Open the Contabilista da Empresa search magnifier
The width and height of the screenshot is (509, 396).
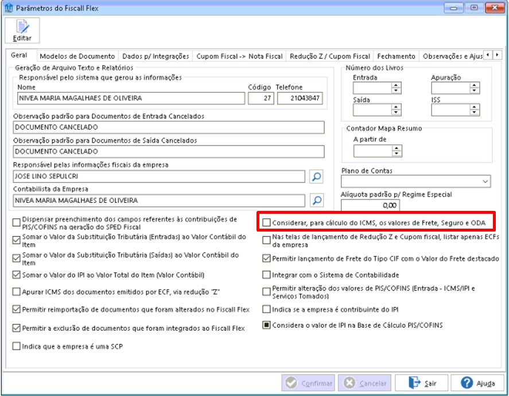[316, 200]
